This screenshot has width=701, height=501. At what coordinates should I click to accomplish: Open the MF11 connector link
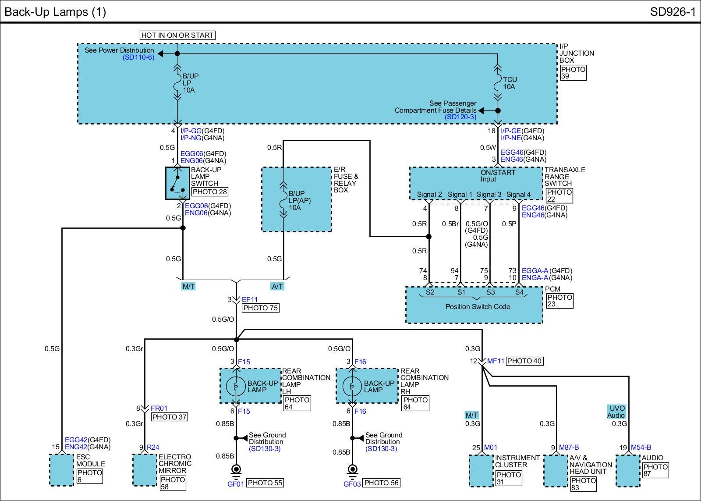point(496,361)
